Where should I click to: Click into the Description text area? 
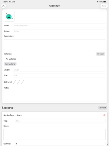pyautogui.click(x=54, y=45)
